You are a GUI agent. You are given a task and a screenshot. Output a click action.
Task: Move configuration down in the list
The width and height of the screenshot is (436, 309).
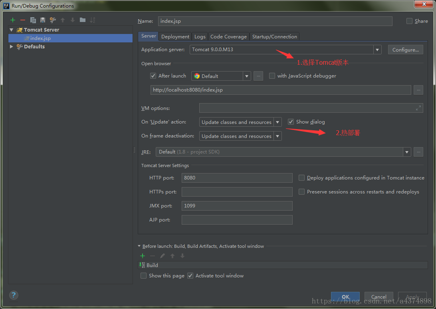click(x=73, y=20)
